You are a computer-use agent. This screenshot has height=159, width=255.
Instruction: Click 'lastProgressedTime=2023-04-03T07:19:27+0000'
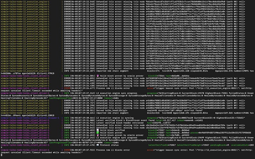tap(76, 143)
